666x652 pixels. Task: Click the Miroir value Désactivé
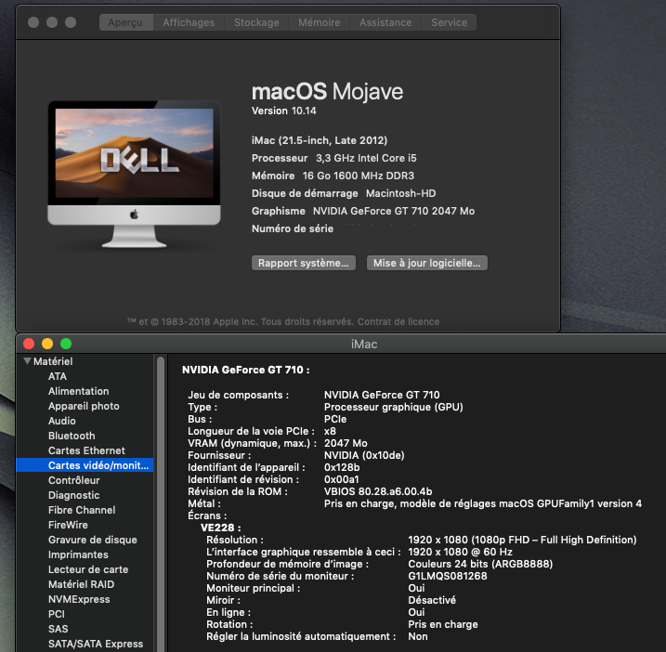(432, 600)
